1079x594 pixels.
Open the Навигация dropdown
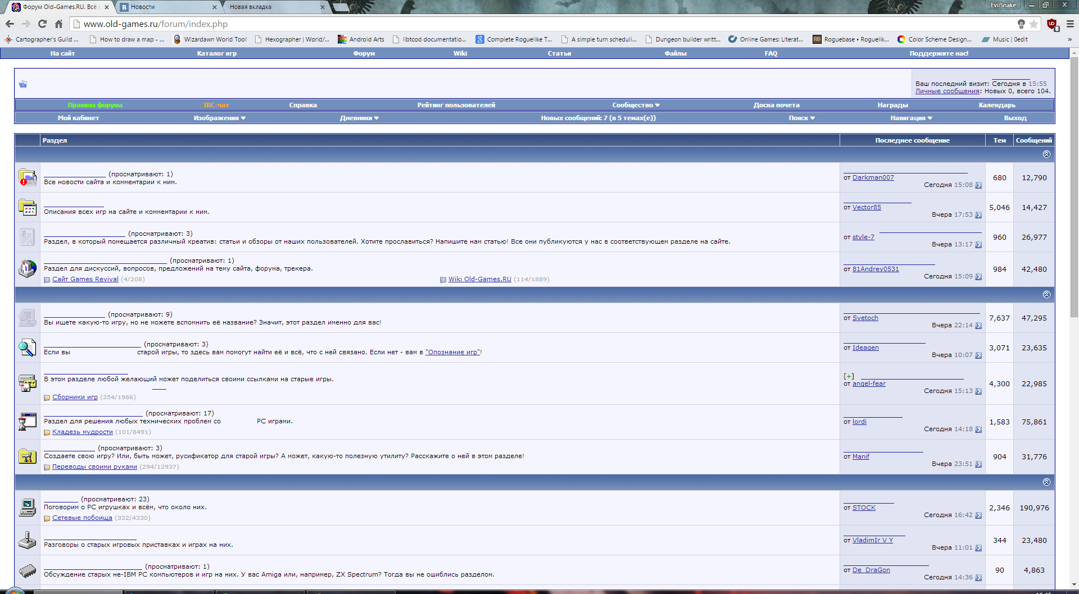(x=911, y=118)
